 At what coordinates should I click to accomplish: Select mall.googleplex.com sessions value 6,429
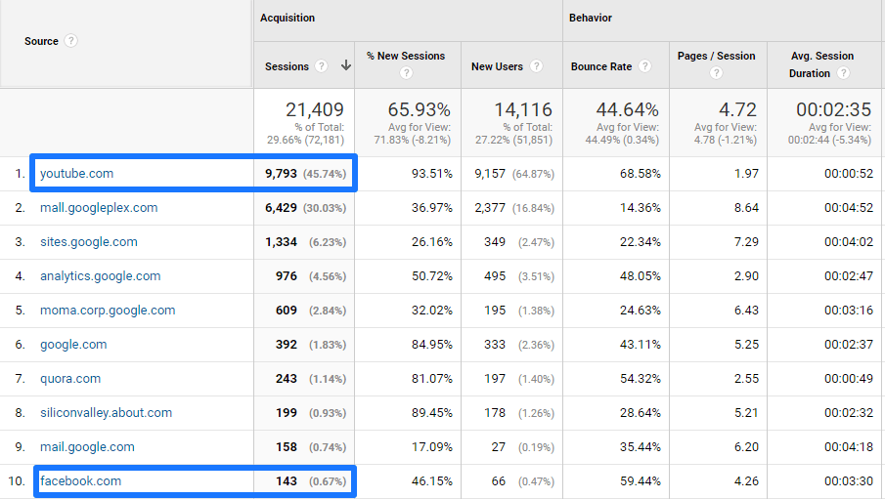pos(281,207)
